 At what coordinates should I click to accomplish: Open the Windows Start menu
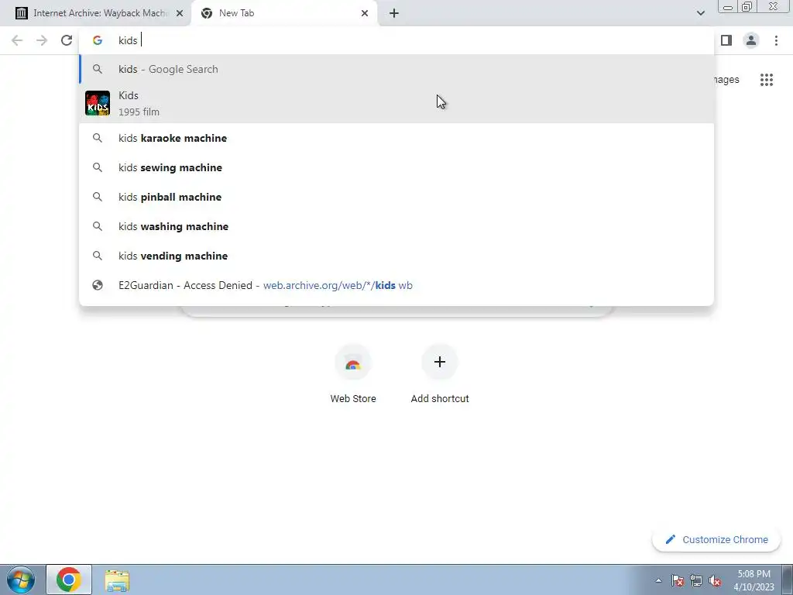tap(21, 580)
